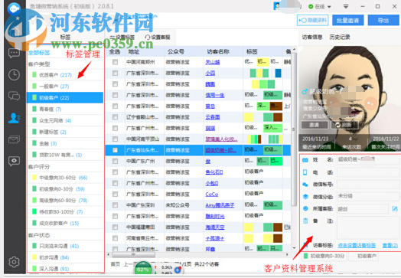Click the 全选 select-all column header
401x278 pixels.
[x=115, y=52]
